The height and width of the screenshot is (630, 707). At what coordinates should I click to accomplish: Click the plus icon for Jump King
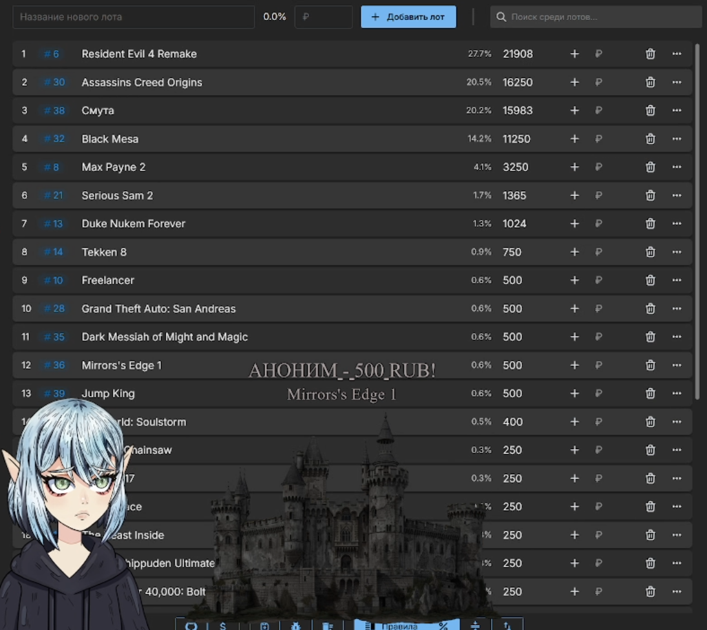[575, 394]
